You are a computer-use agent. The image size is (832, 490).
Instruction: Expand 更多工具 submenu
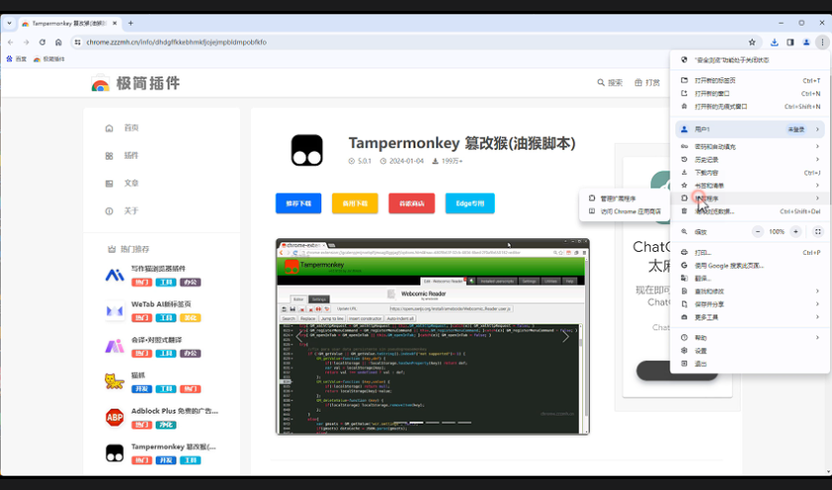(x=750, y=317)
